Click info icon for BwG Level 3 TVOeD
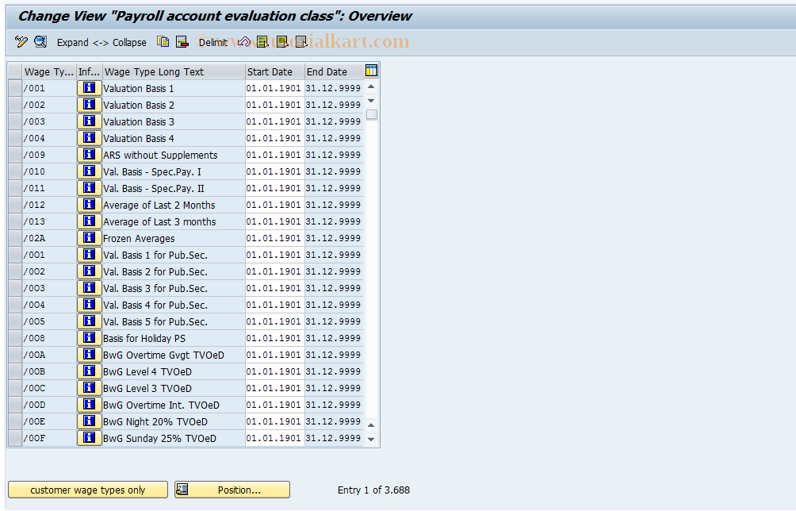The height and width of the screenshot is (511, 796). 90,388
